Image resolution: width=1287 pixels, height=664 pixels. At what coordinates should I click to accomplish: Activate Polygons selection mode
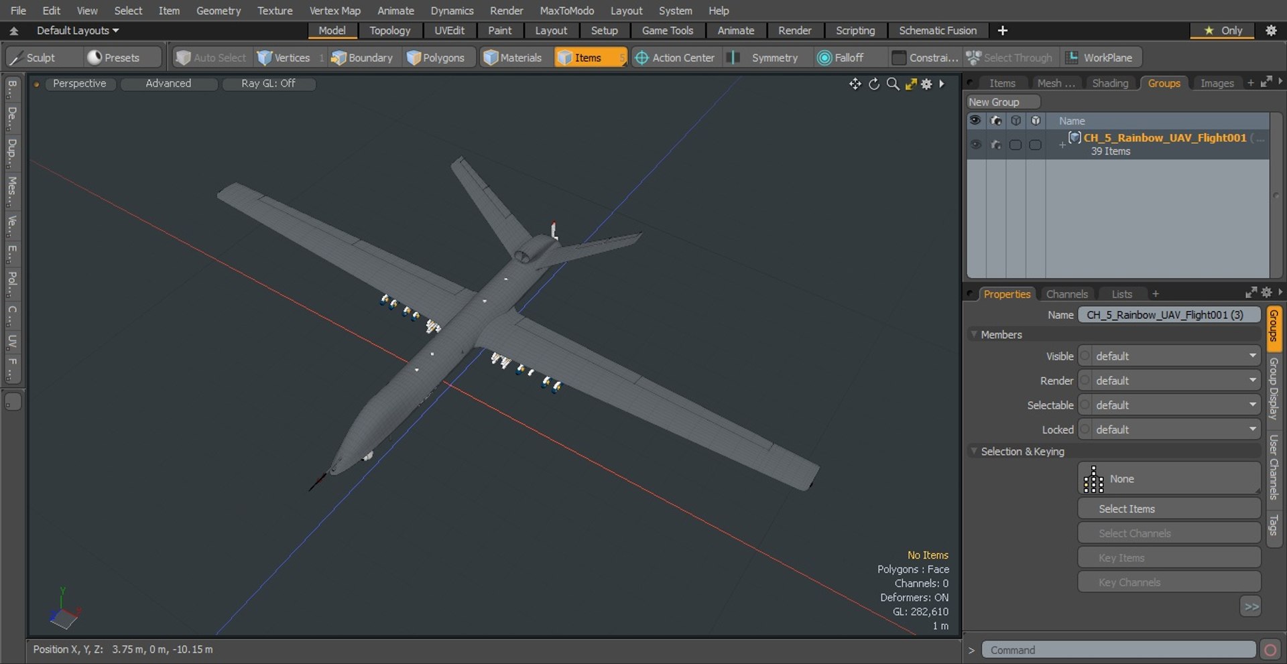click(x=436, y=58)
